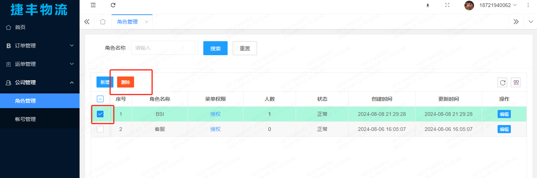The width and height of the screenshot is (537, 178).
Task: Refresh the table with the refresh icon
Action: pyautogui.click(x=503, y=82)
